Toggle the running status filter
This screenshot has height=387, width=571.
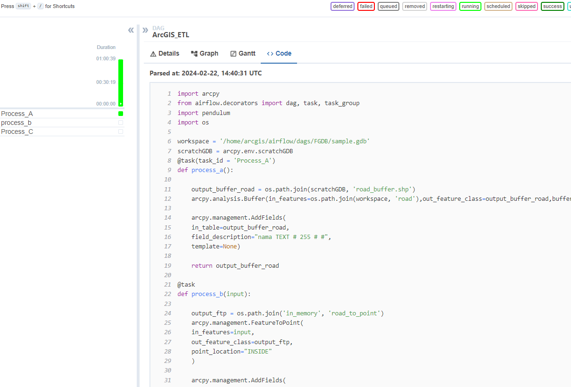tap(470, 6)
